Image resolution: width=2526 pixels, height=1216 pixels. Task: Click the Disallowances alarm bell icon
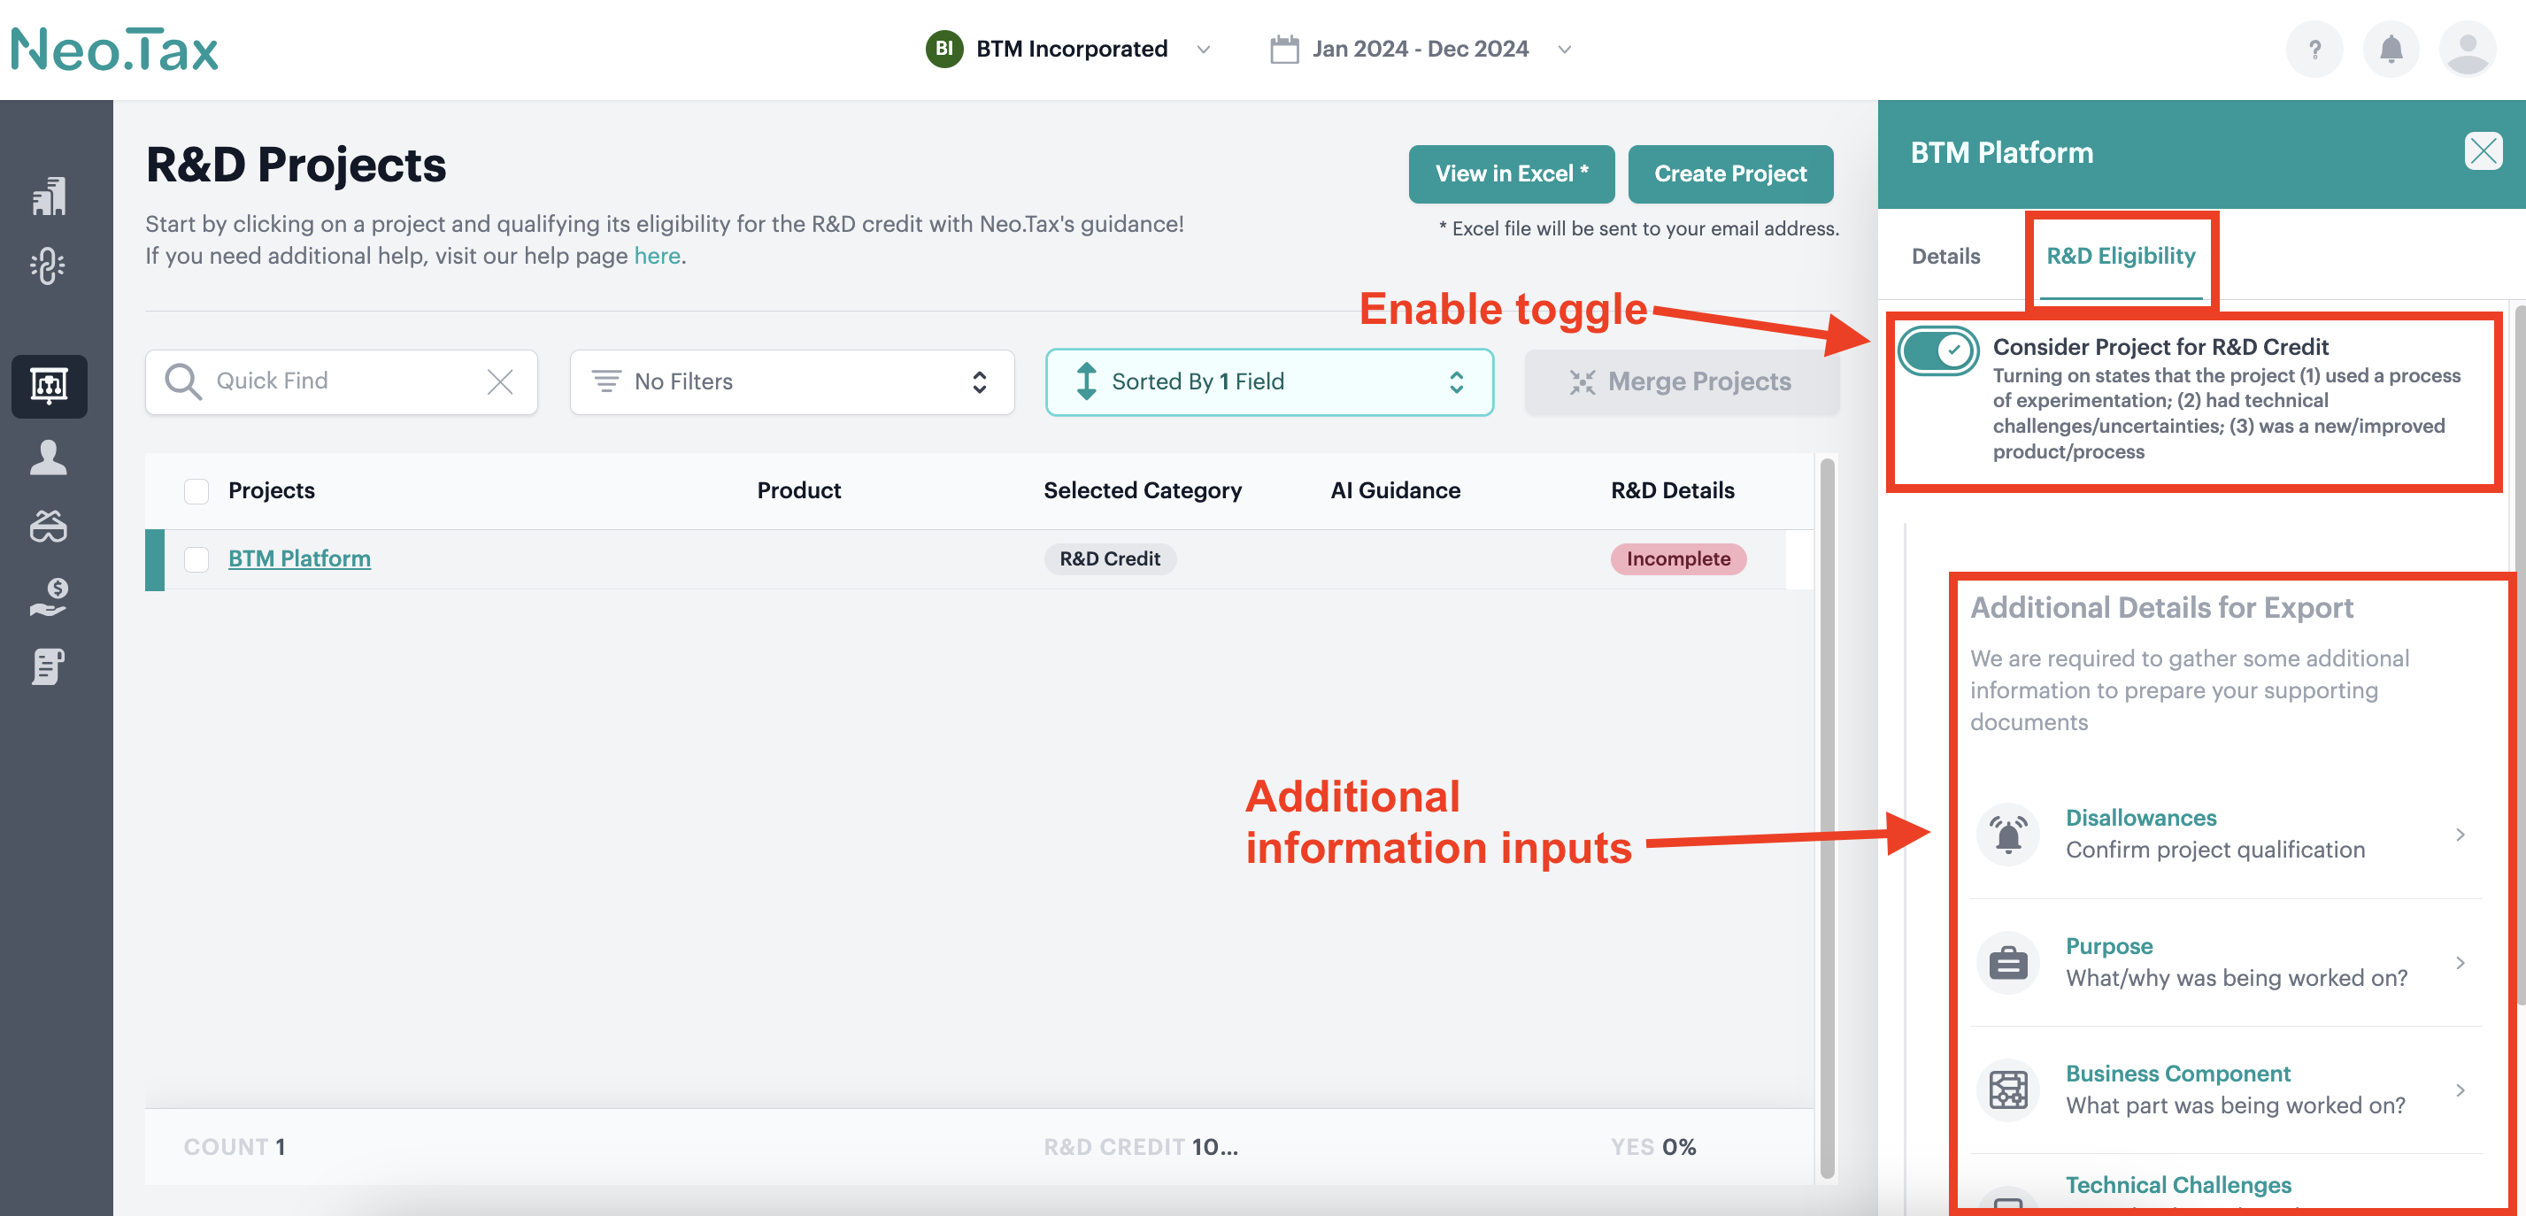pos(2008,835)
